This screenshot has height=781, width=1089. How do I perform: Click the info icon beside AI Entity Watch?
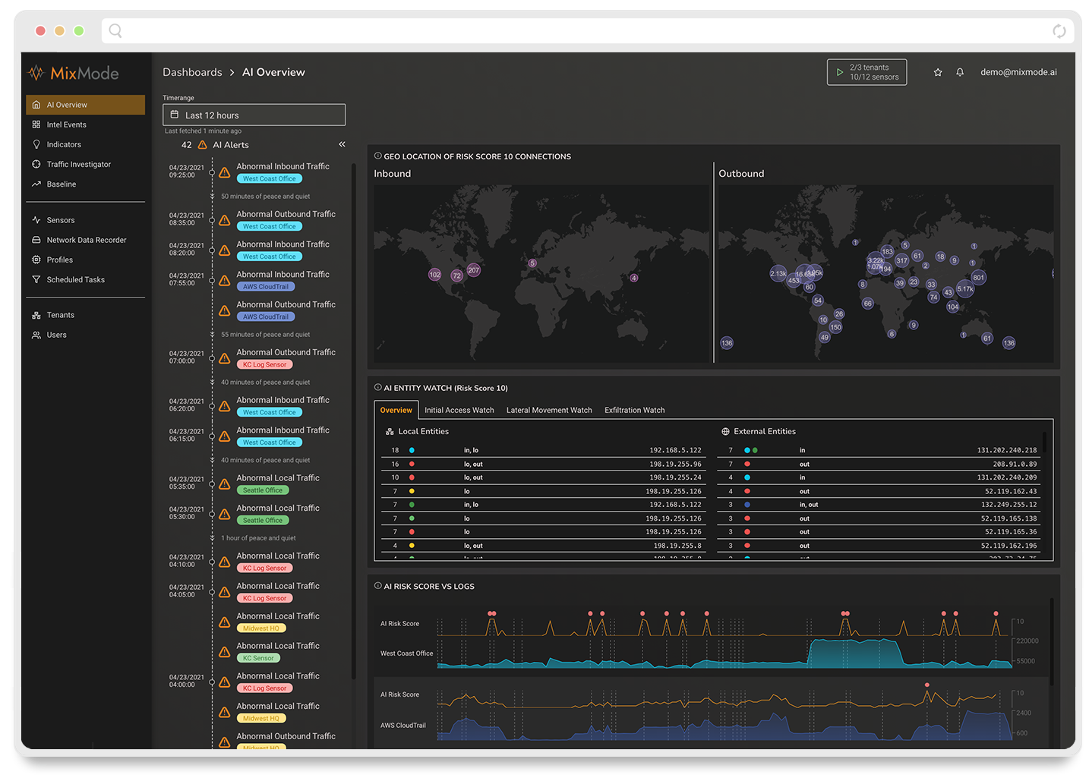(377, 387)
